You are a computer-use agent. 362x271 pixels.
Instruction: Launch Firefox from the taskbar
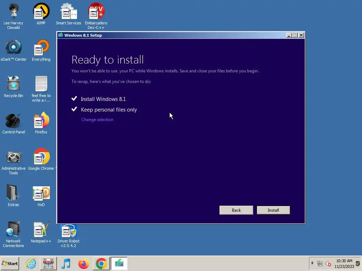[x=83, y=263]
